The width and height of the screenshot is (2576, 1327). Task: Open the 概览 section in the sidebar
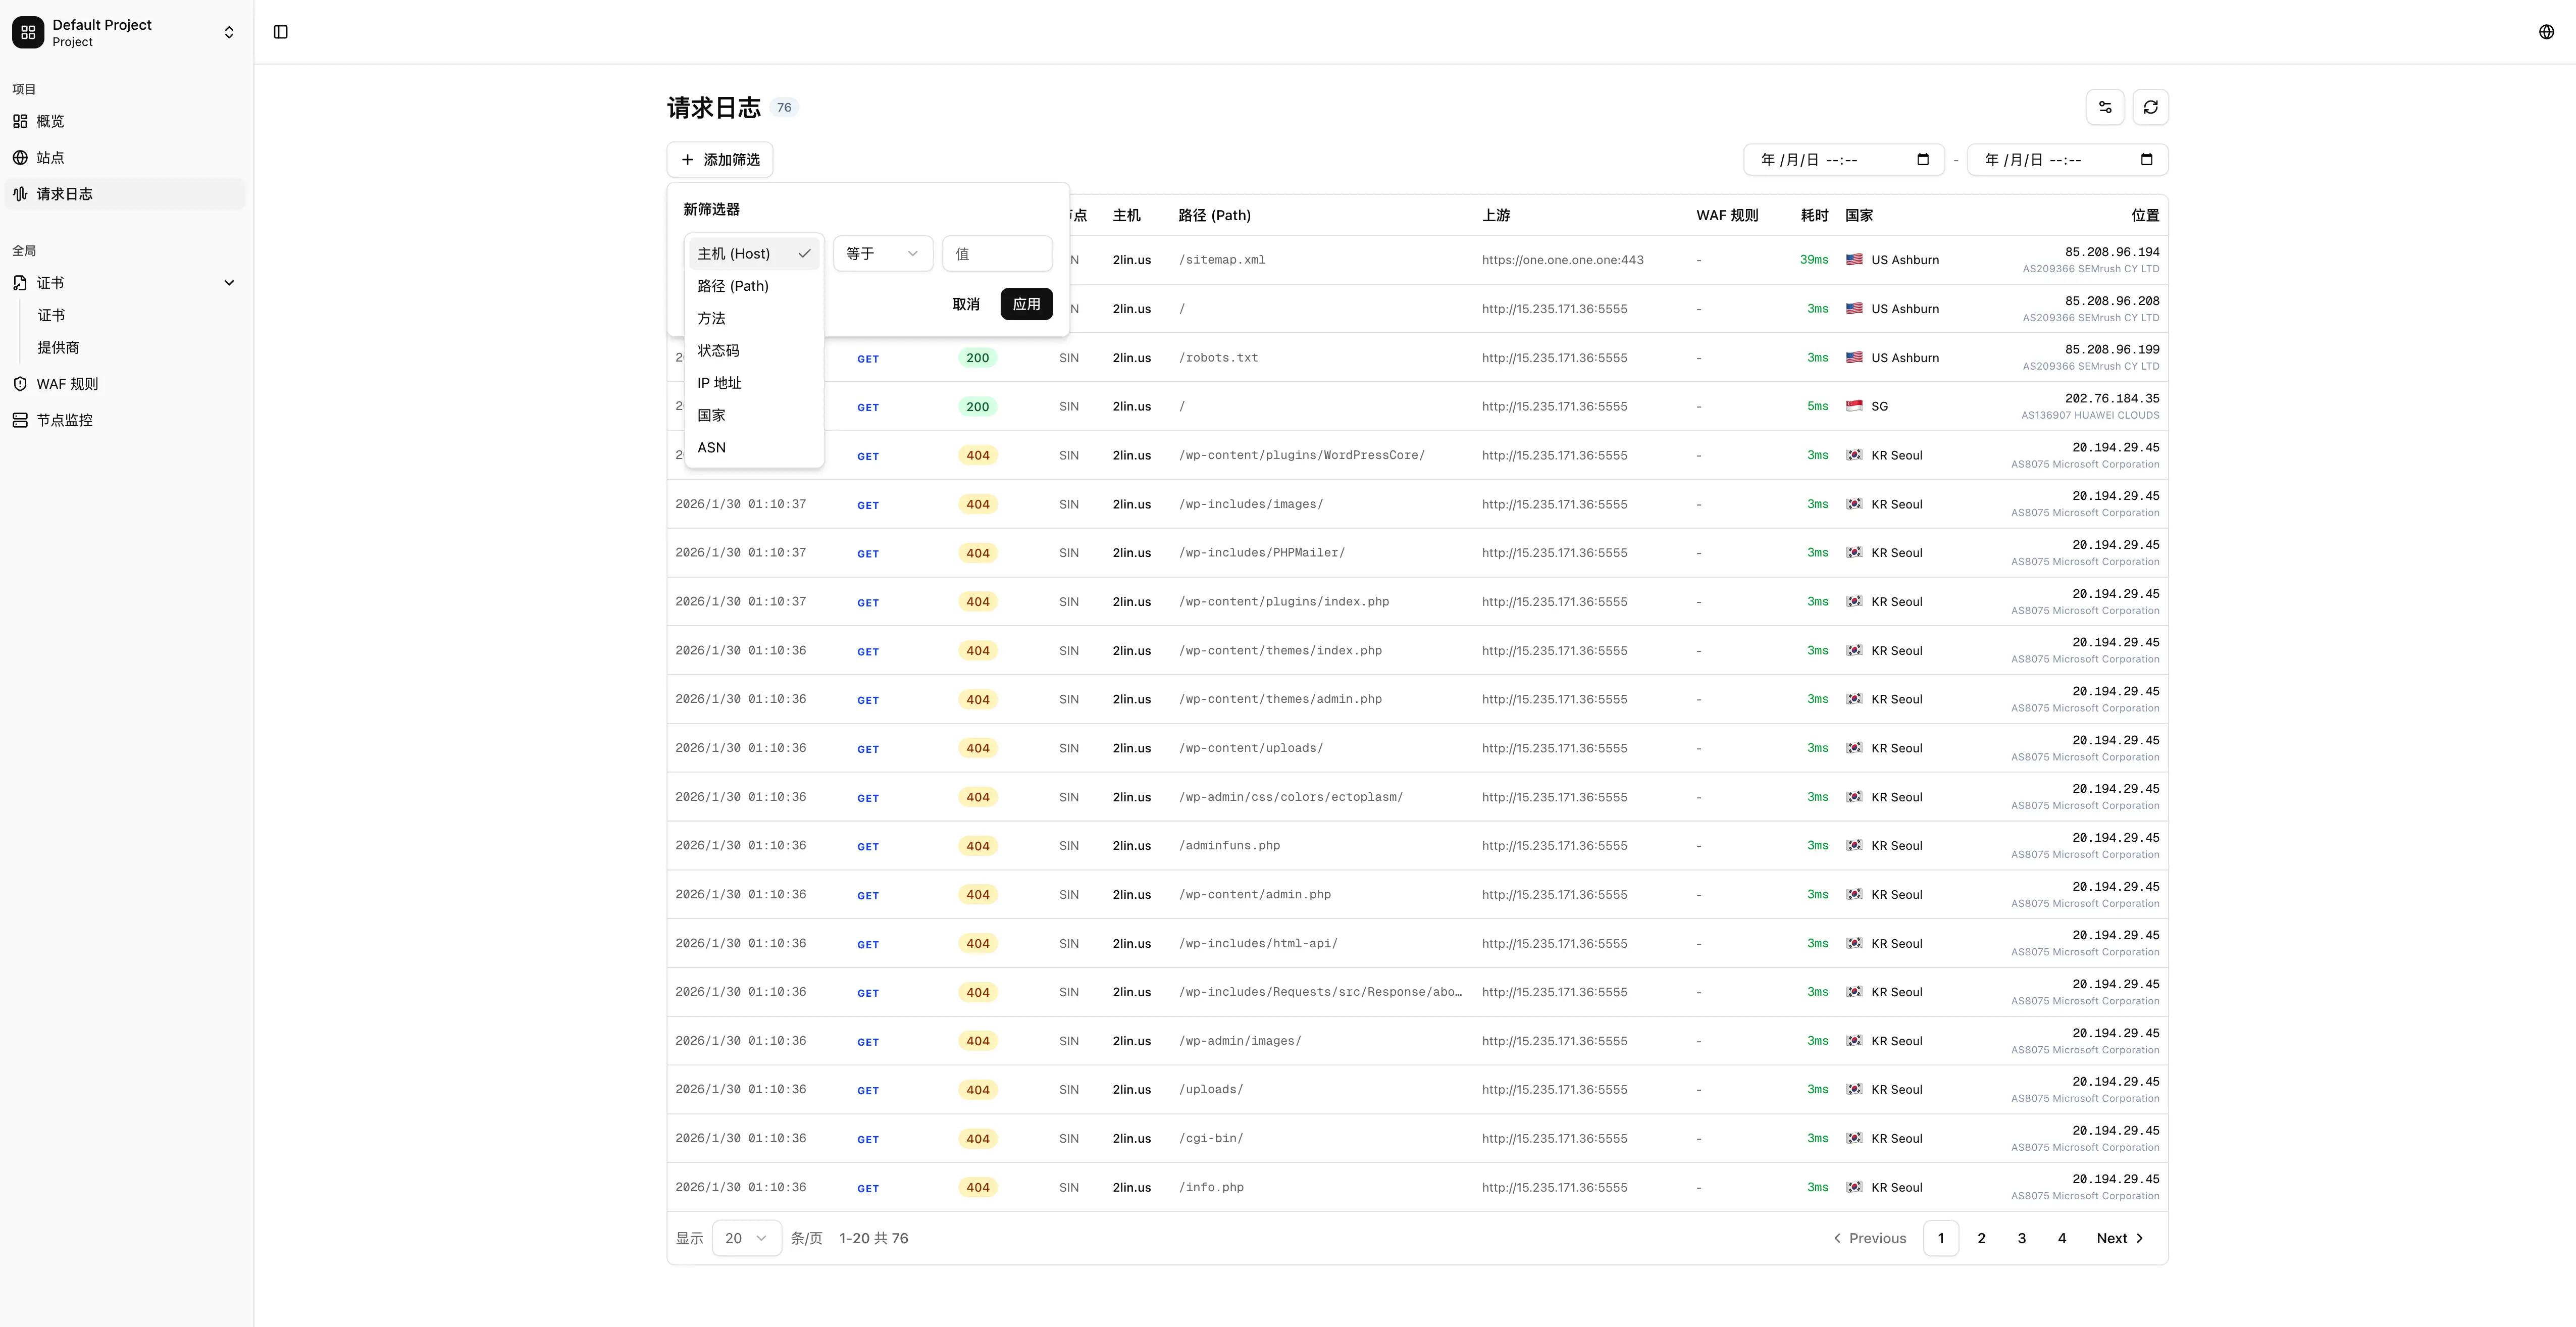coord(49,121)
